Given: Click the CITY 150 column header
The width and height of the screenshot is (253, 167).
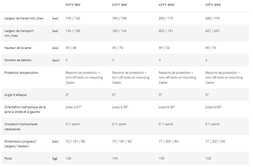Looking at the screenshot, I should (x=73, y=5).
